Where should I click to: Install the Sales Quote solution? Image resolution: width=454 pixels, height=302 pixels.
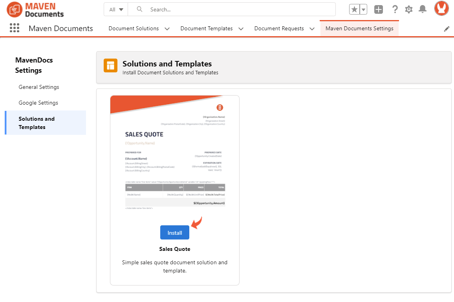(174, 232)
